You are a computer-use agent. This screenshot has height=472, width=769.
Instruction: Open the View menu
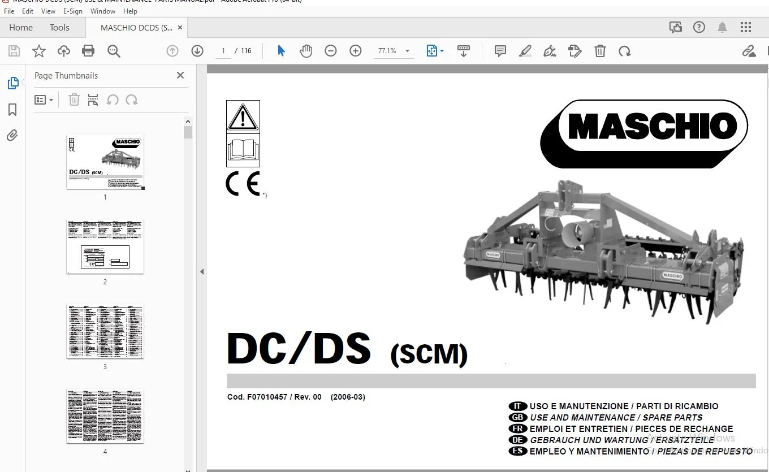(x=49, y=11)
